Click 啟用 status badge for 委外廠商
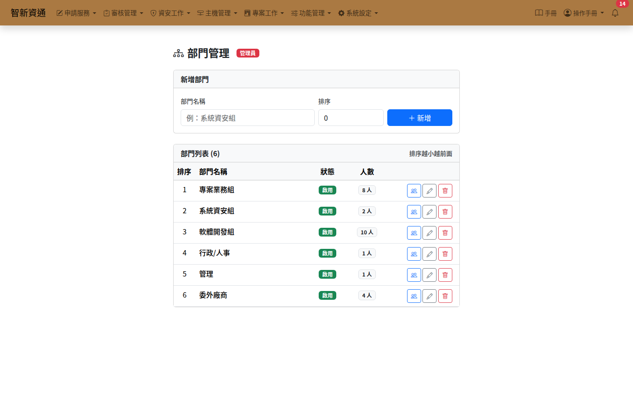633x395 pixels. tap(327, 295)
